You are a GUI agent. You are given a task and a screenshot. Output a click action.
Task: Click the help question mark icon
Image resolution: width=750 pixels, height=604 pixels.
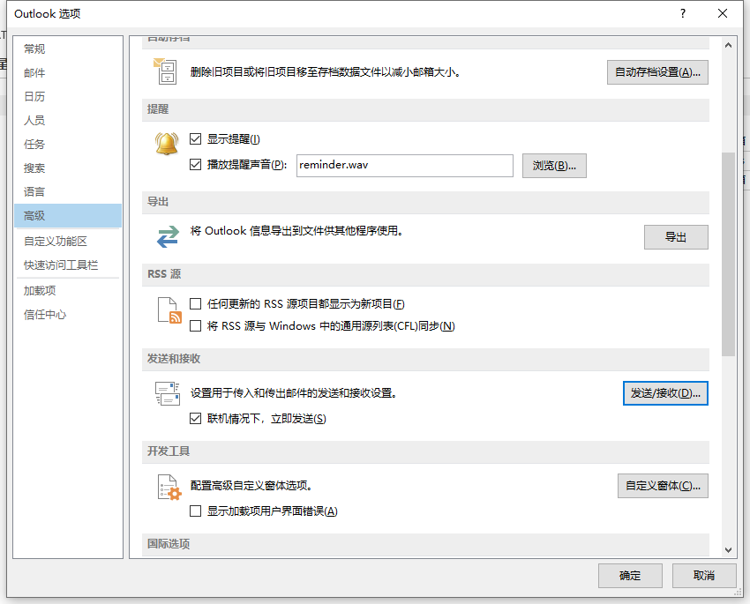[x=683, y=13]
